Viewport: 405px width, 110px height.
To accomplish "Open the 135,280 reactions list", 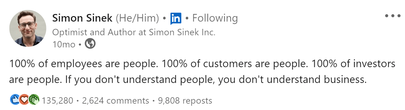I will pyautogui.click(x=57, y=100).
